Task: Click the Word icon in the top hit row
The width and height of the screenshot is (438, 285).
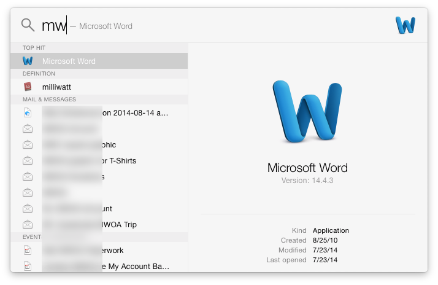Action: pyautogui.click(x=28, y=61)
